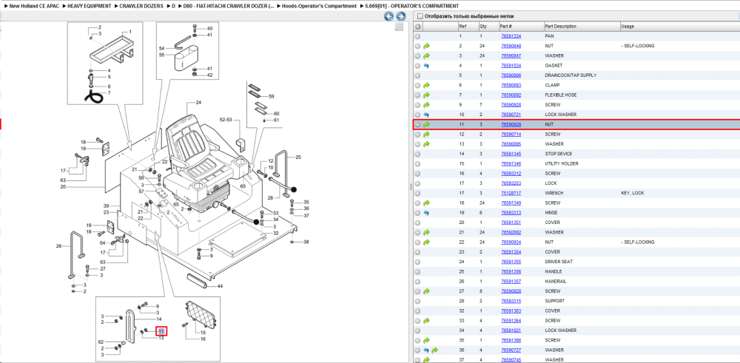Viewport: 740px width, 363px height.
Task: Open Hoods-Operator's Compartment breadcrumb
Action: point(320,6)
